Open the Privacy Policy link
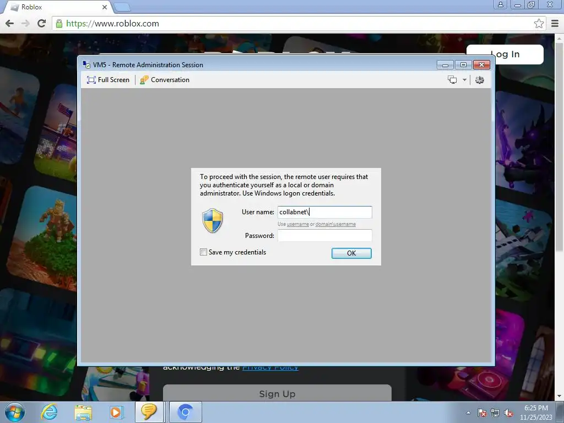Image resolution: width=564 pixels, height=423 pixels. pyautogui.click(x=270, y=368)
